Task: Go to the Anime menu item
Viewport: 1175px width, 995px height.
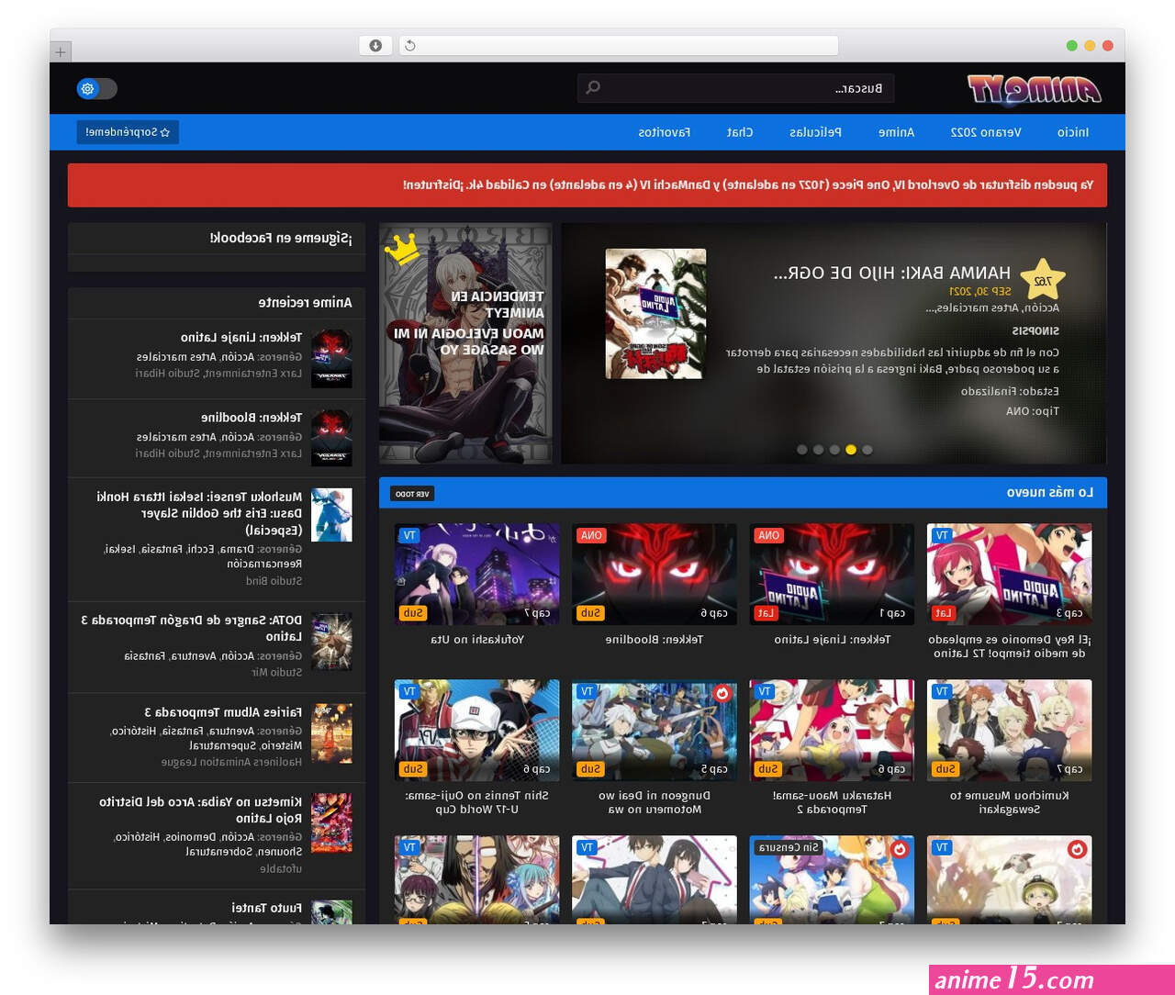Action: 896,132
